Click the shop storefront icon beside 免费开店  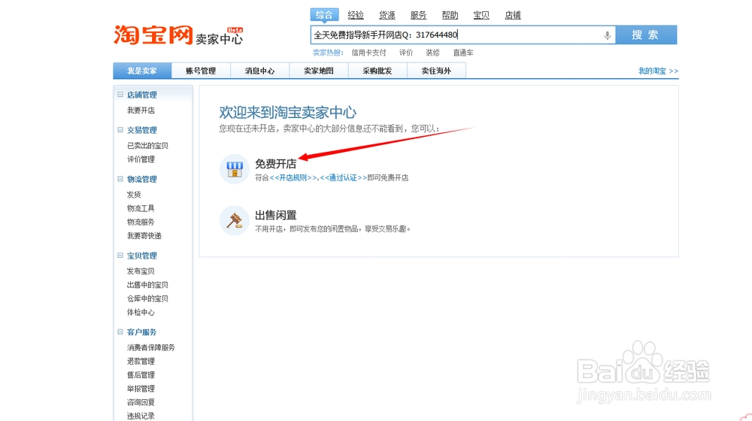tap(235, 169)
